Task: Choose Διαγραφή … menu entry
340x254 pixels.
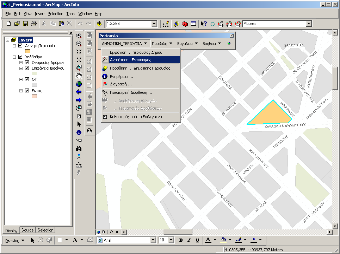Action: 141,84
